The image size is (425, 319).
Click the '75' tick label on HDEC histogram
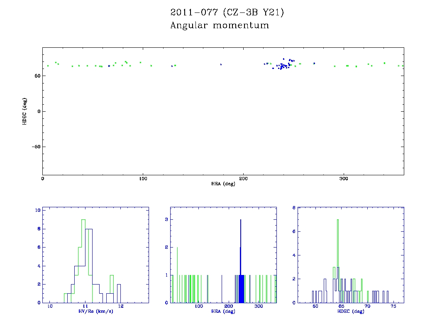pos(393,306)
